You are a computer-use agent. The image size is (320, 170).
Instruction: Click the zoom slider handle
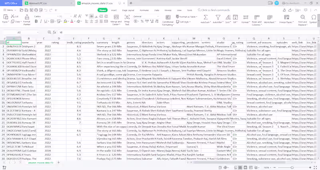[292, 168]
